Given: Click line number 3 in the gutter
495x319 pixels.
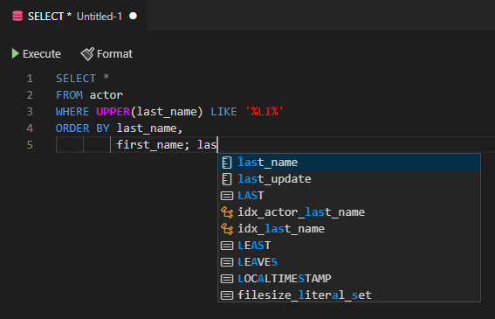Looking at the screenshot, I should click(30, 112).
